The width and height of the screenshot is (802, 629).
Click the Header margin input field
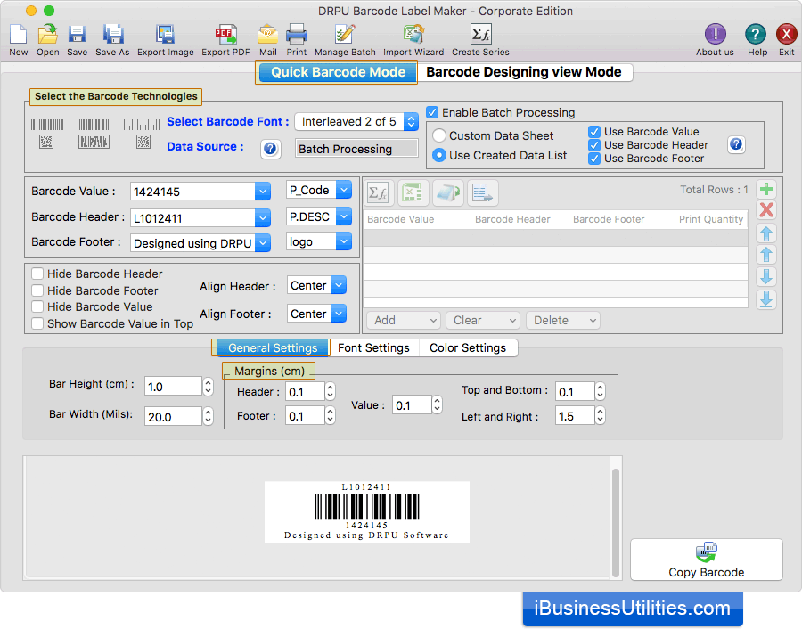pos(305,392)
